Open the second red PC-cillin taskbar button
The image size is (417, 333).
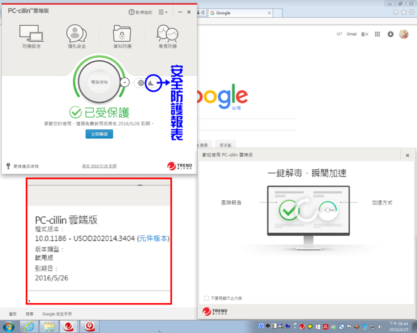click(x=89, y=326)
